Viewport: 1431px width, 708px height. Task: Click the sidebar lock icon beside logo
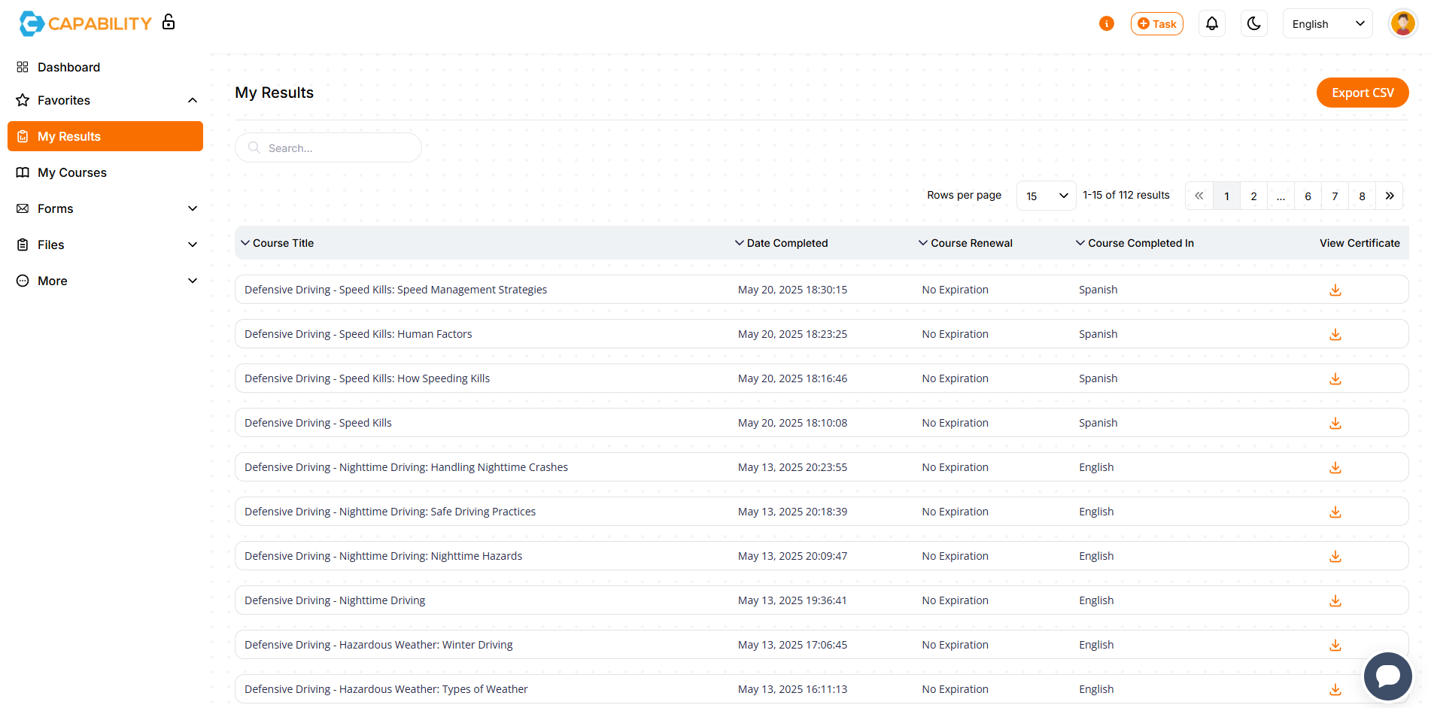coord(169,22)
